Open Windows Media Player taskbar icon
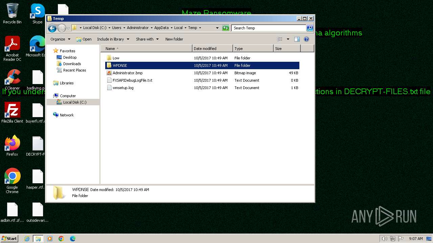Image resolution: width=433 pixels, height=243 pixels. 50,239
